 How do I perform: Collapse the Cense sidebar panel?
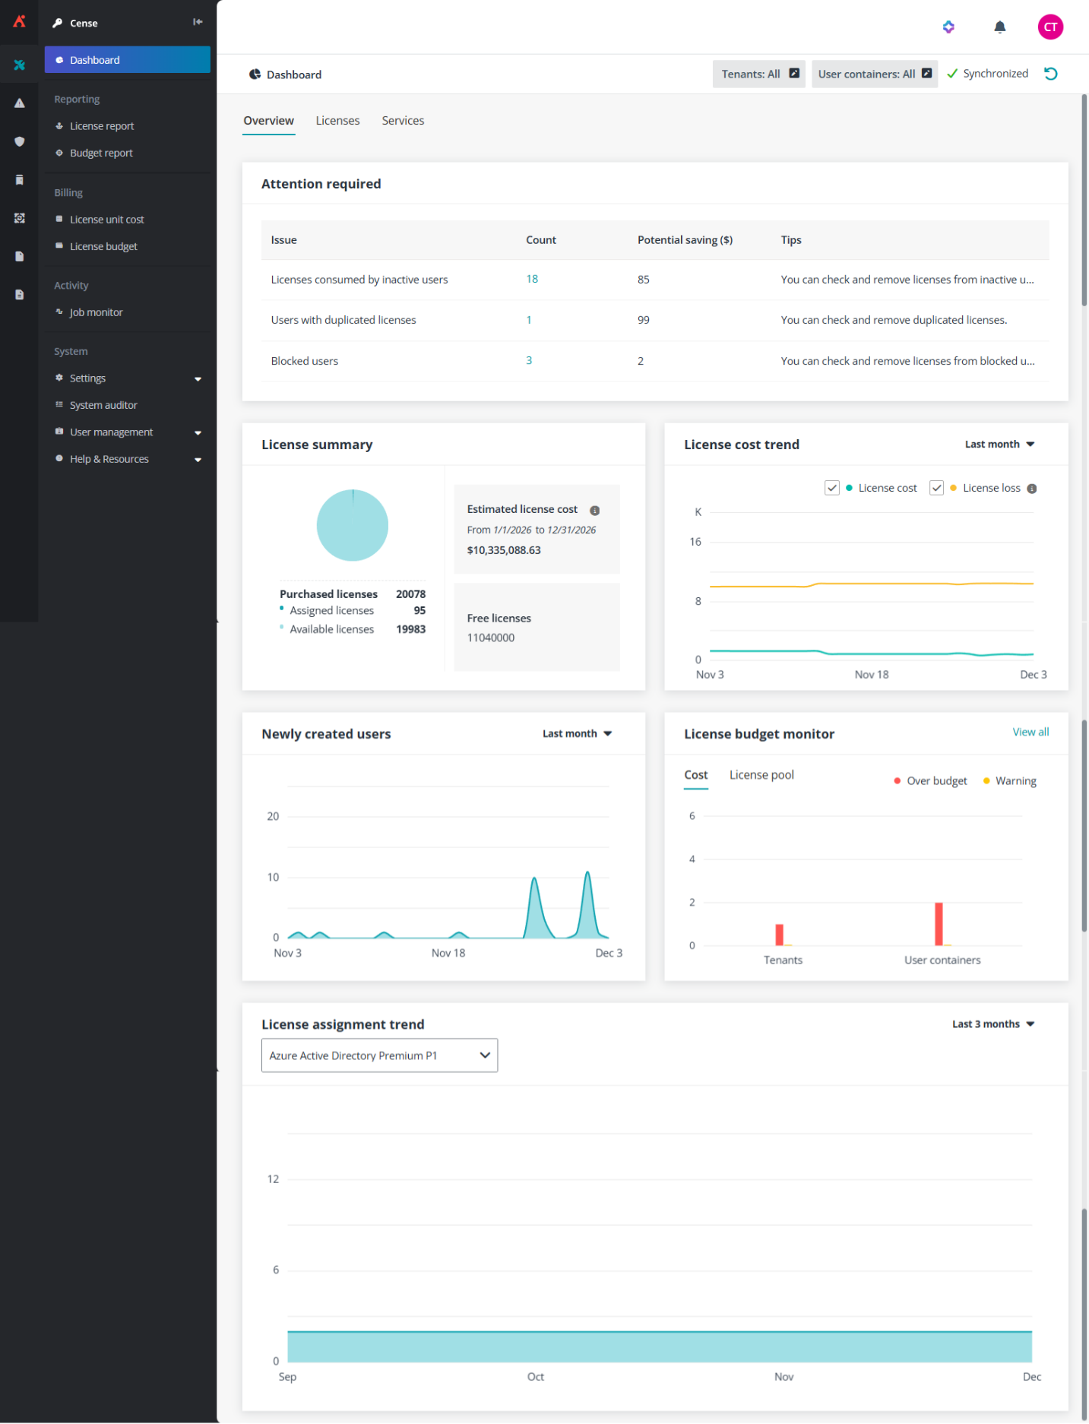coord(198,22)
